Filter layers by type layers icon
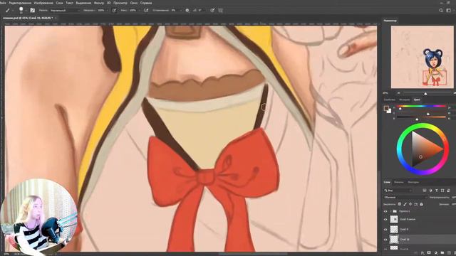Image resolution: width=456 pixels, height=256 pixels. (437, 191)
